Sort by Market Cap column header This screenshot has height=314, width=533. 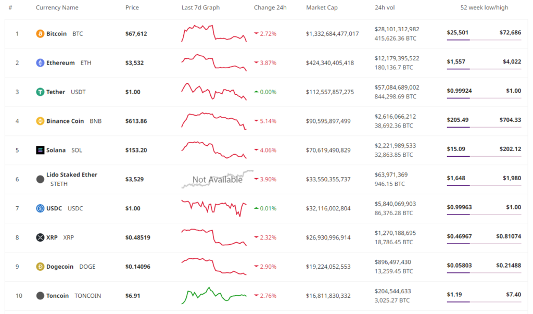(322, 7)
